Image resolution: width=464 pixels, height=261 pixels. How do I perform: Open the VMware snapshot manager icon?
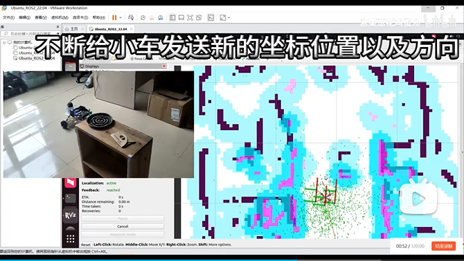[x=161, y=18]
